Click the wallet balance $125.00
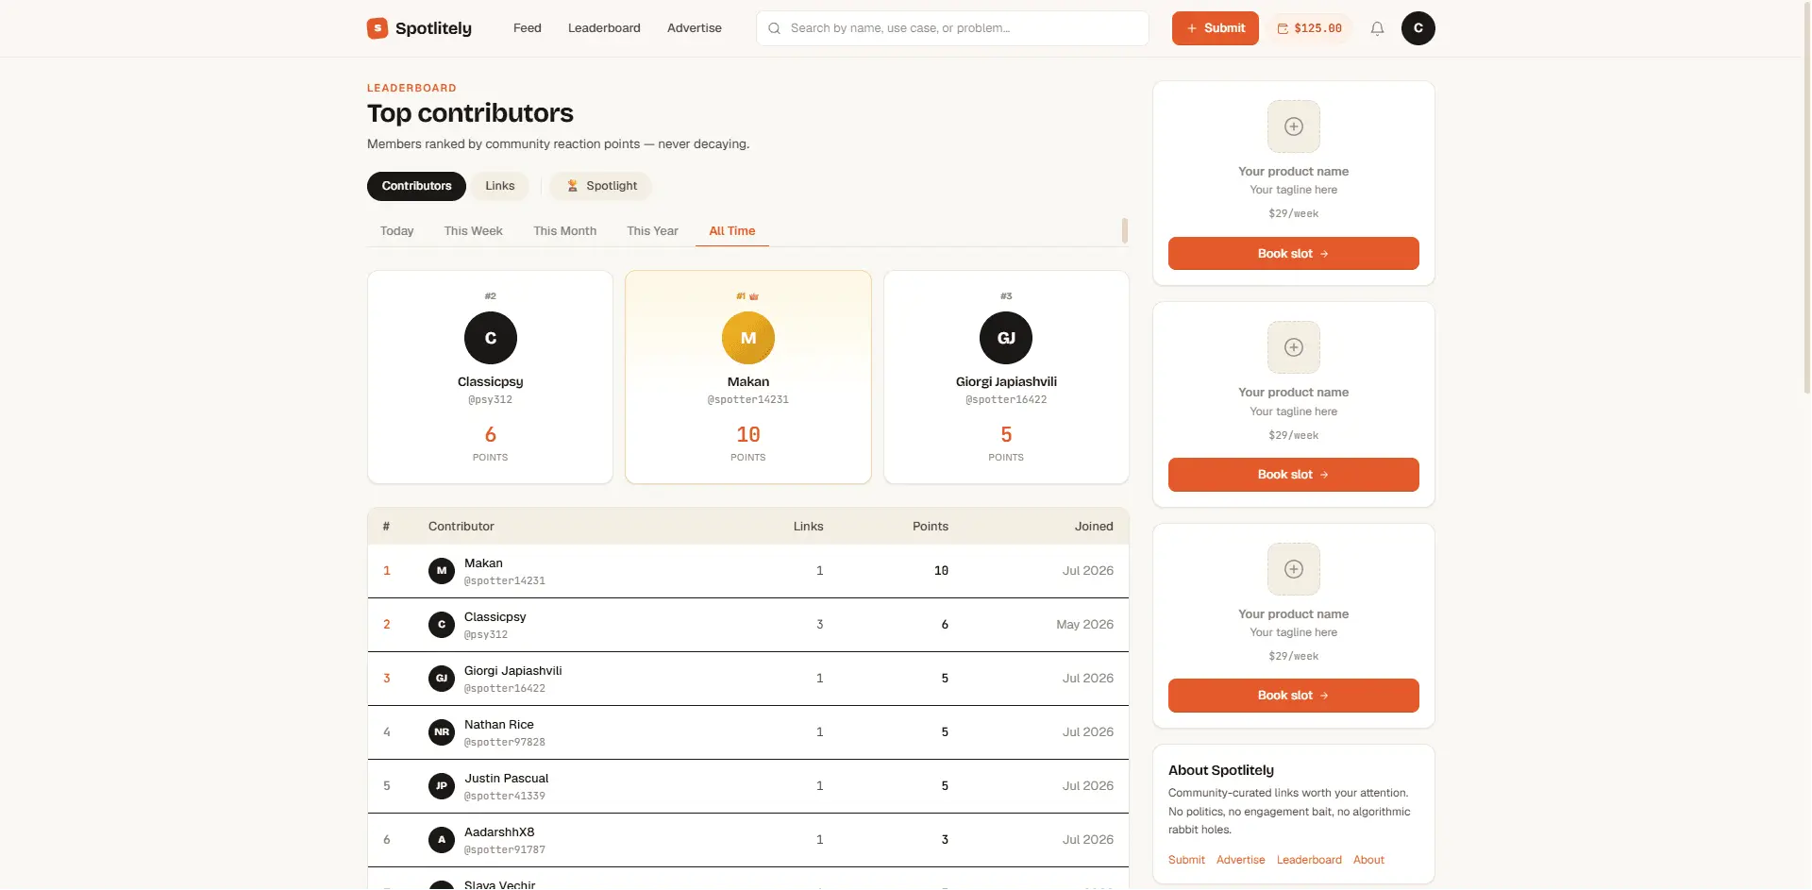Screen dimensions: 1812x890 point(1309,28)
